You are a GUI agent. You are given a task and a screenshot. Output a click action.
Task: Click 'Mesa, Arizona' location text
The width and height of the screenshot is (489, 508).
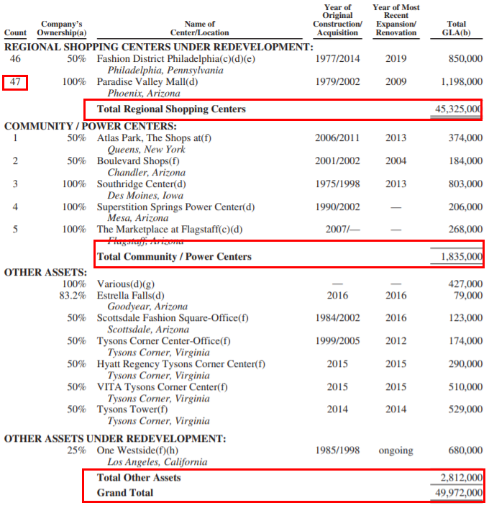coord(138,218)
